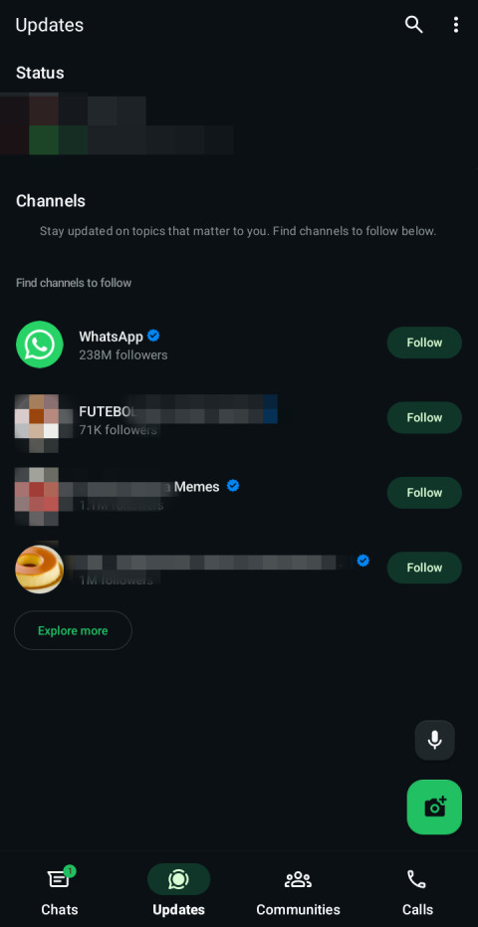478x927 pixels.
Task: Tap the microphone floating button
Action: point(435,740)
